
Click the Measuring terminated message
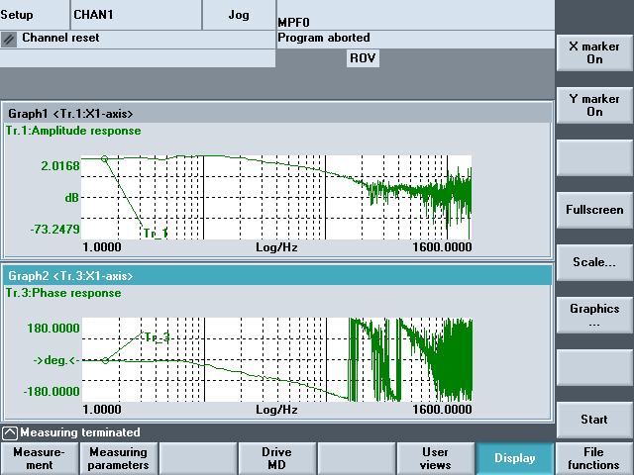80,432
